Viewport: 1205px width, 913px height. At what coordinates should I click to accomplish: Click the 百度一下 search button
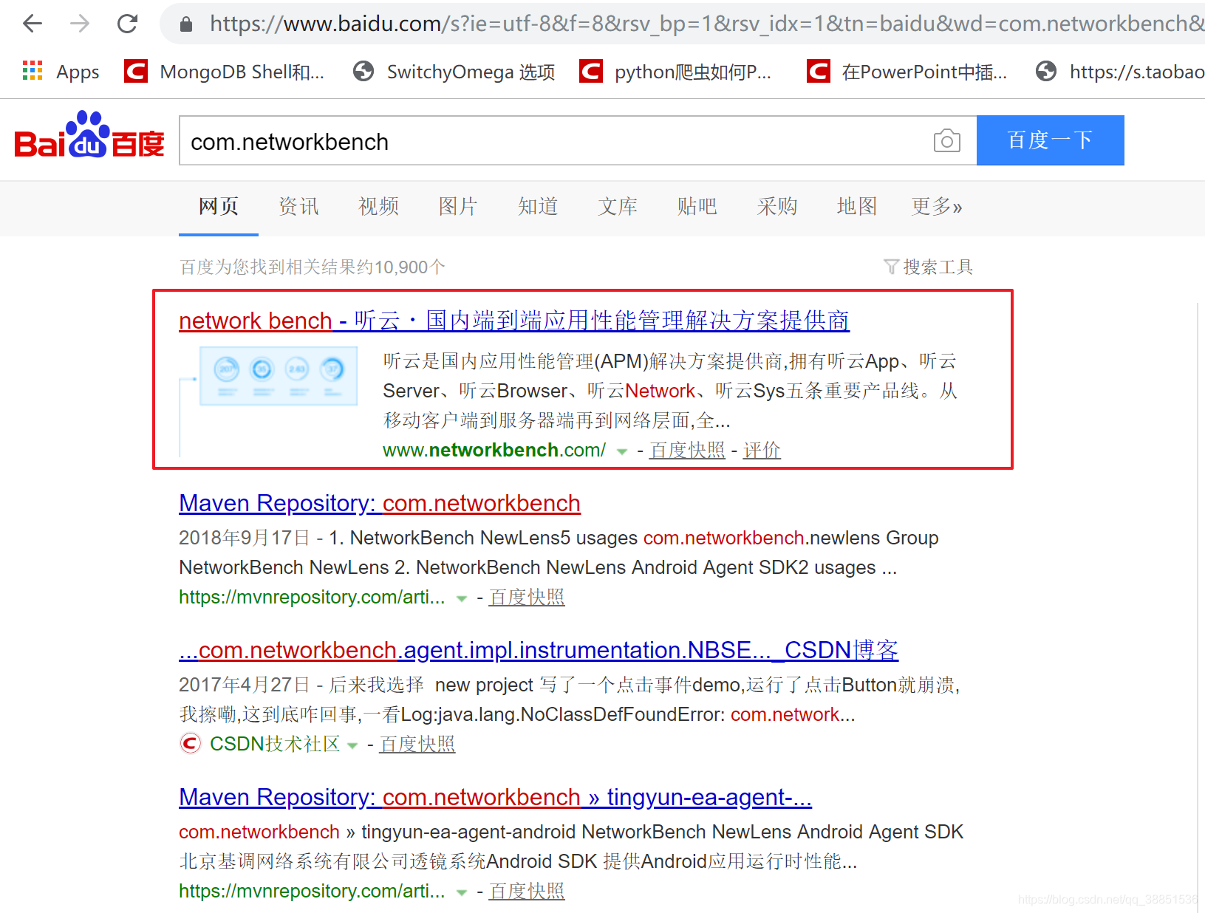click(x=1051, y=140)
